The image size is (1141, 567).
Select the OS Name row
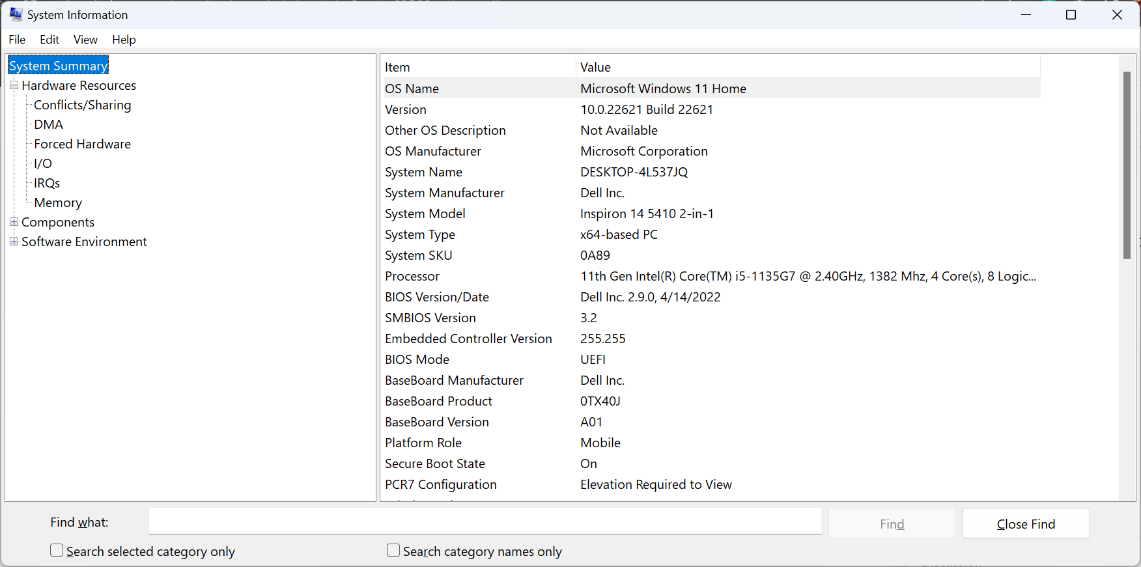click(x=711, y=89)
